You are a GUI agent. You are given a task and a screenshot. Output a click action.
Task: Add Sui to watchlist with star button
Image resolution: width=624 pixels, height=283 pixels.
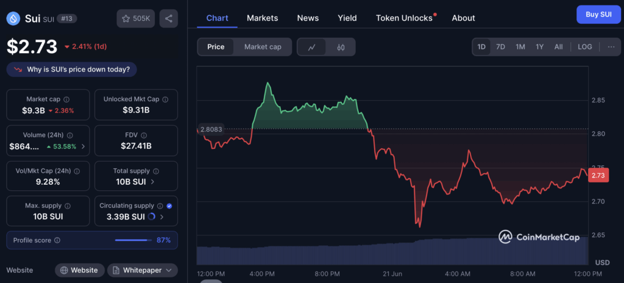tap(136, 18)
